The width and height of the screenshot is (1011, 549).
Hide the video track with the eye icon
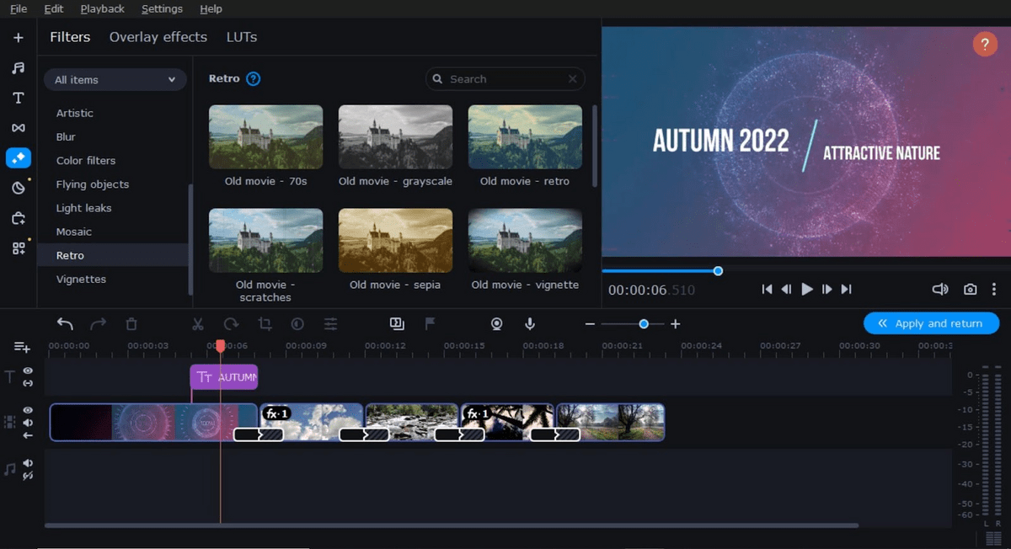pos(28,410)
